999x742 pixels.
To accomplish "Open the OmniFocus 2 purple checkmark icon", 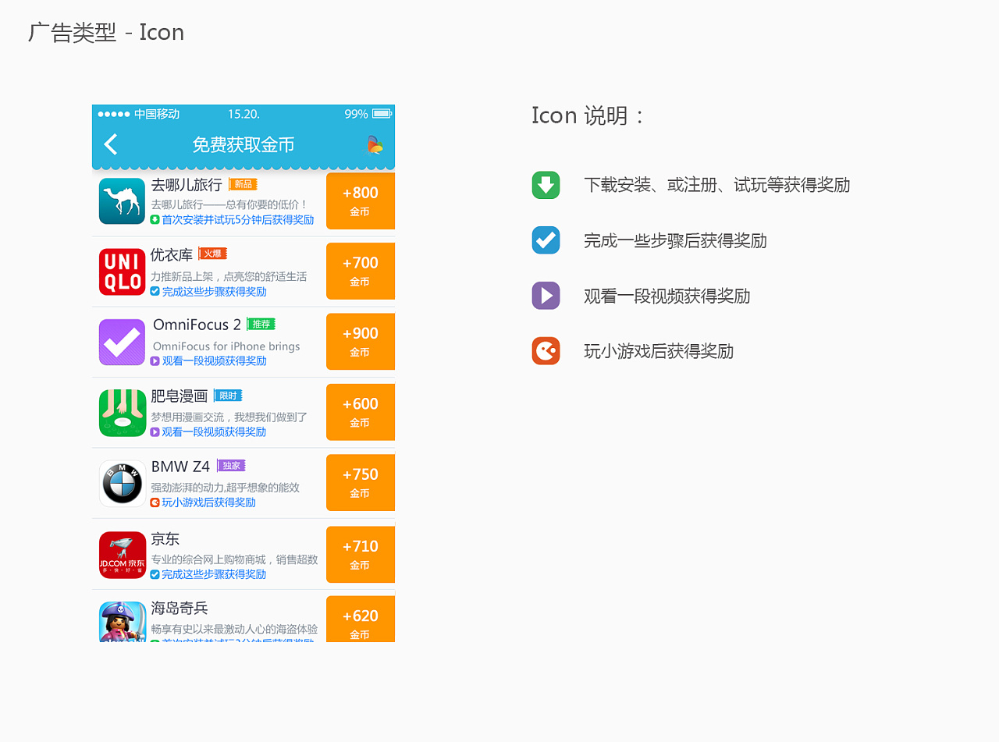I will [122, 342].
